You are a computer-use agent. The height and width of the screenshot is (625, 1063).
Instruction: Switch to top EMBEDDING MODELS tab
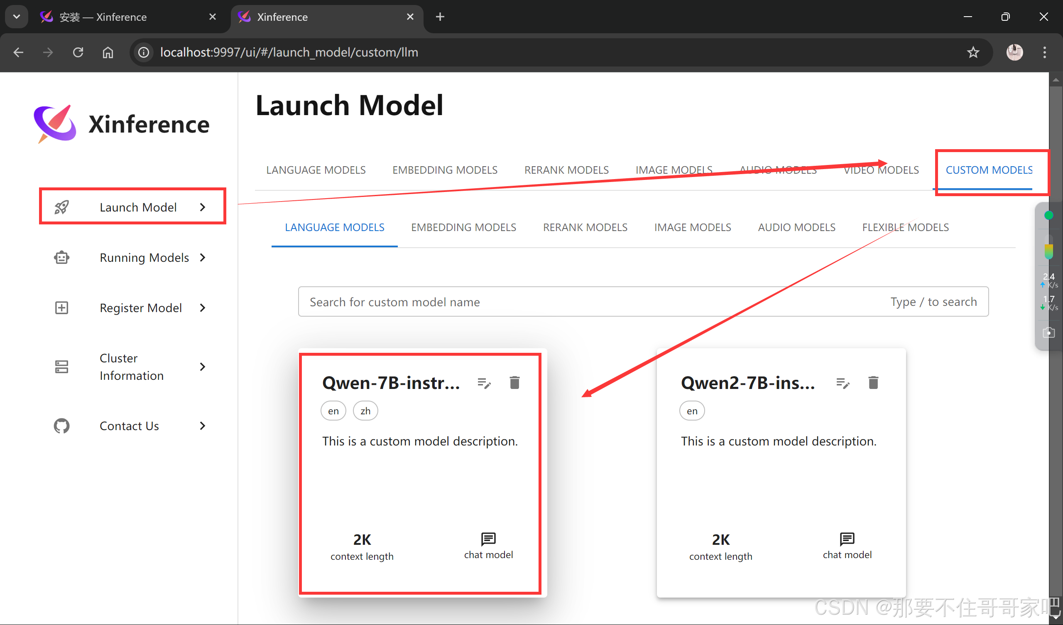pyautogui.click(x=445, y=170)
